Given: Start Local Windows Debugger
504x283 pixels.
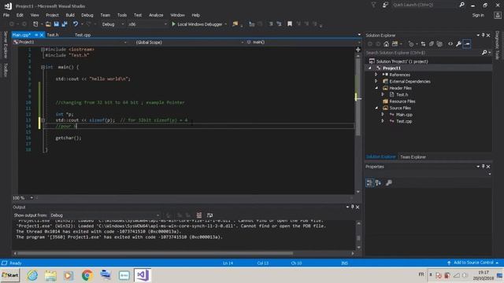Looking at the screenshot, I should click(x=197, y=24).
